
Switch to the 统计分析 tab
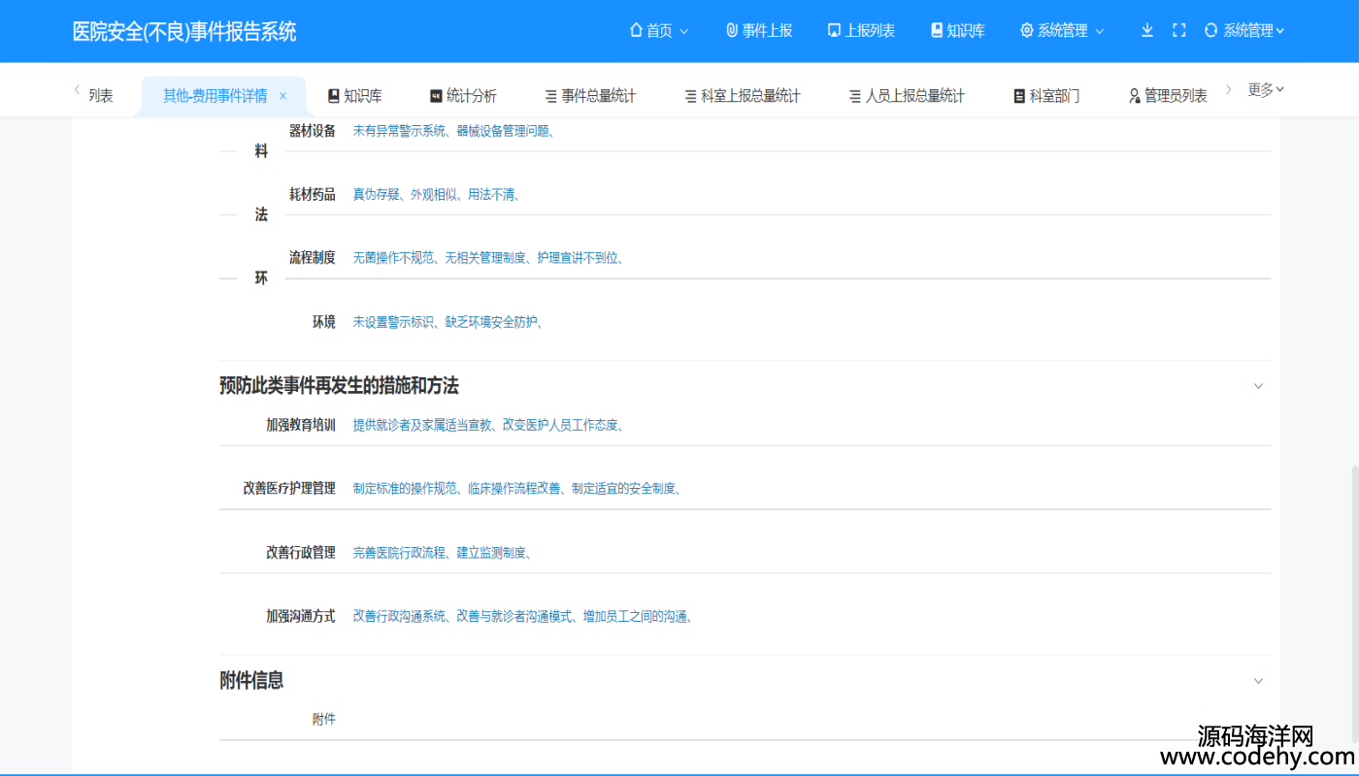click(x=463, y=96)
